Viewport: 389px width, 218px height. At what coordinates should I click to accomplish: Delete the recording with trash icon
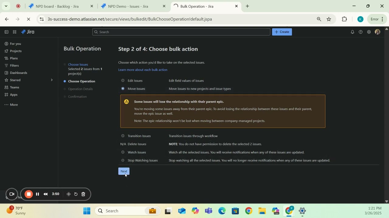coord(83,194)
